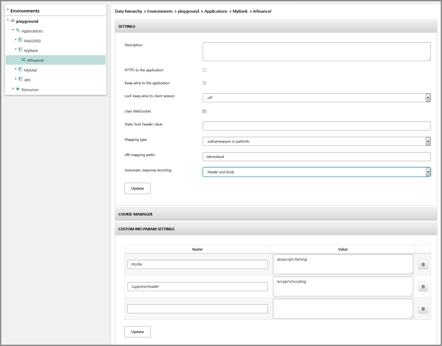Click the playground environment icon
This screenshot has width=442, height=346.
[x=13, y=21]
